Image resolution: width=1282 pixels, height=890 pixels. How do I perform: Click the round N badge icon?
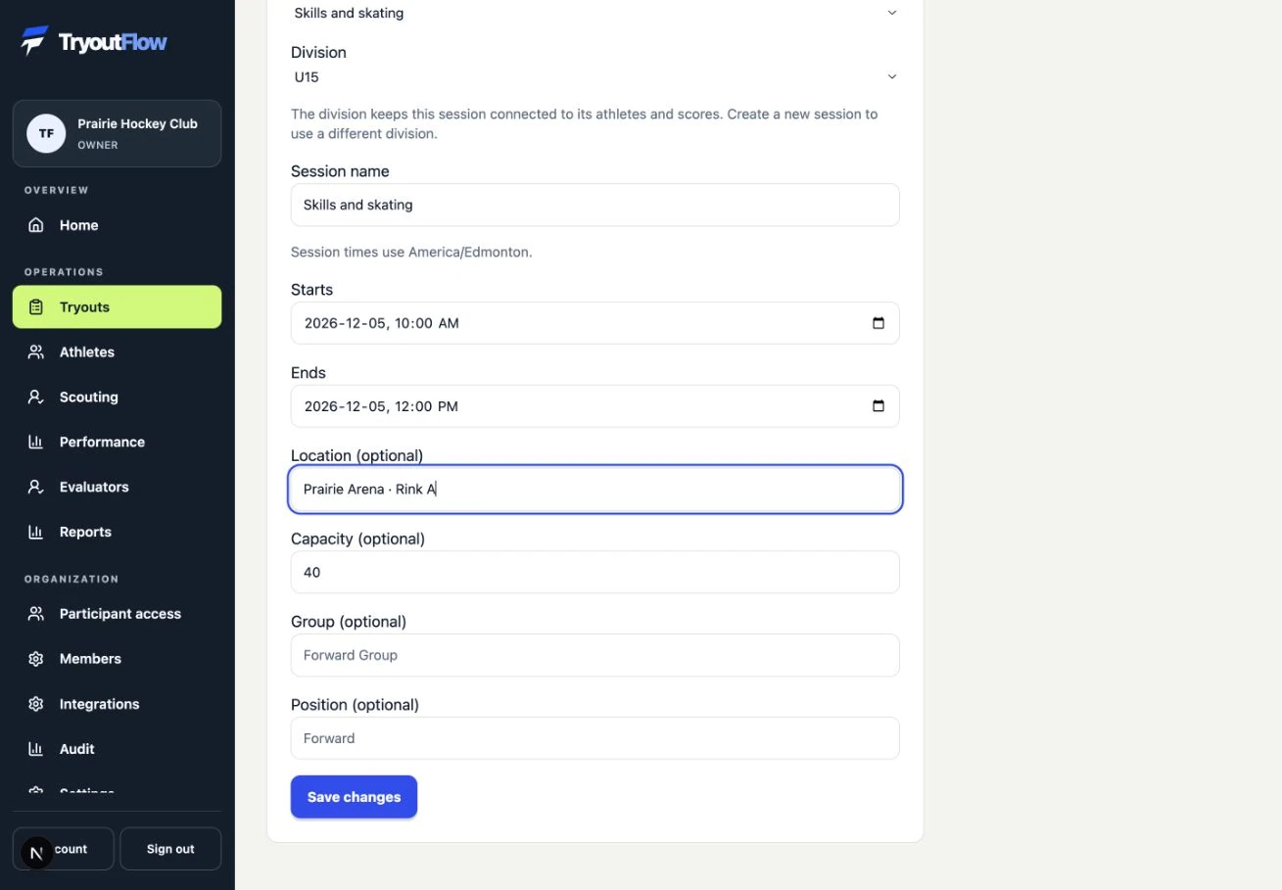click(x=37, y=853)
